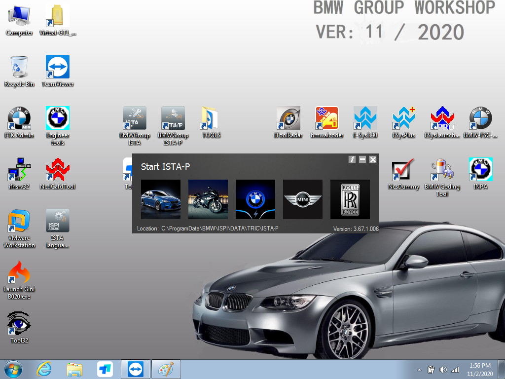Open the Virtual-GT1 shortcut
This screenshot has height=379, width=505.
(58, 20)
